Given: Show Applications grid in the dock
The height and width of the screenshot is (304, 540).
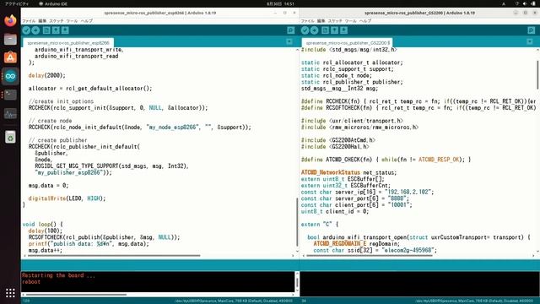Looking at the screenshot, I should (x=10, y=293).
